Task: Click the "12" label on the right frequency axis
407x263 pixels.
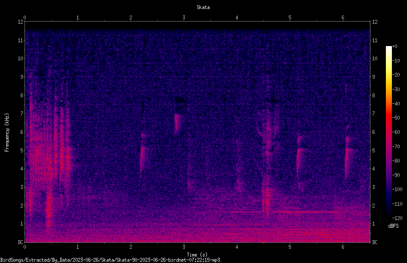Action: (x=375, y=22)
